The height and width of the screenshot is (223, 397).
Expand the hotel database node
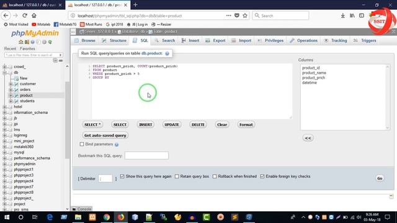4,107
